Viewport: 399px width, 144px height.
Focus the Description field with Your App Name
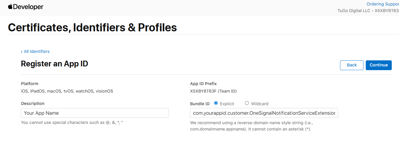coord(95,113)
